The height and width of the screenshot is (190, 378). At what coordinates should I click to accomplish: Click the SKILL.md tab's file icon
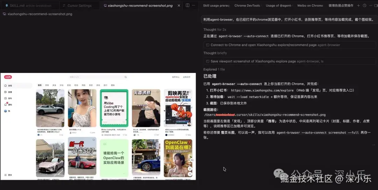tap(7, 5)
